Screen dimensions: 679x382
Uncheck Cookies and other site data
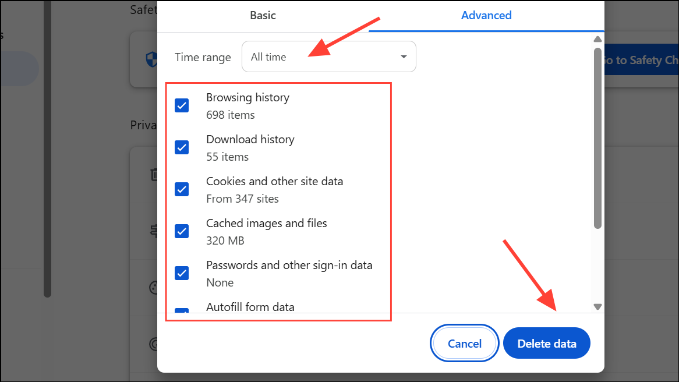(x=182, y=189)
